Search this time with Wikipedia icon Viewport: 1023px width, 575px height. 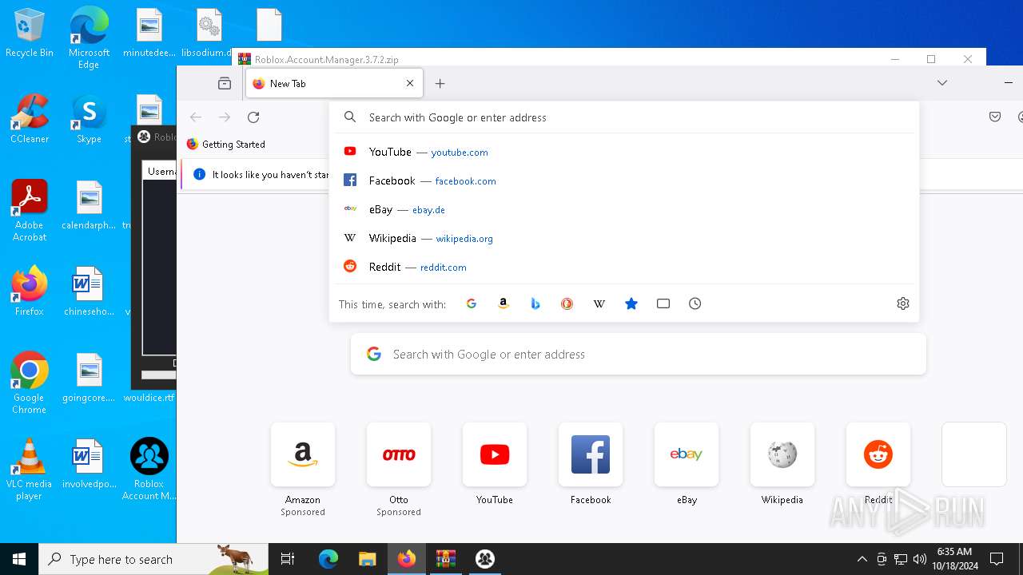599,303
